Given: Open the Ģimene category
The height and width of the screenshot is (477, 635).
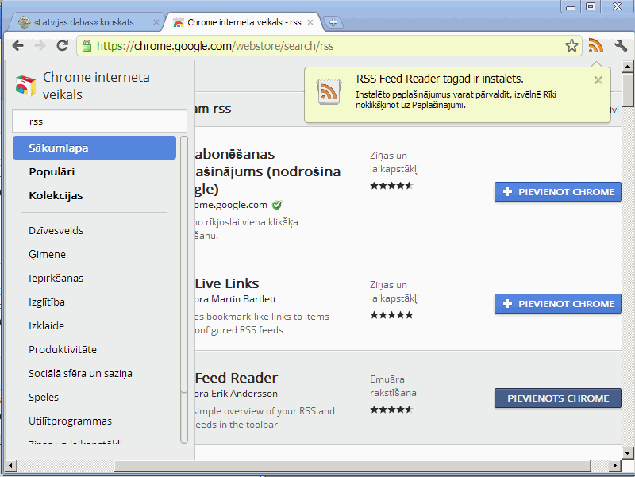Looking at the screenshot, I should (x=47, y=254).
